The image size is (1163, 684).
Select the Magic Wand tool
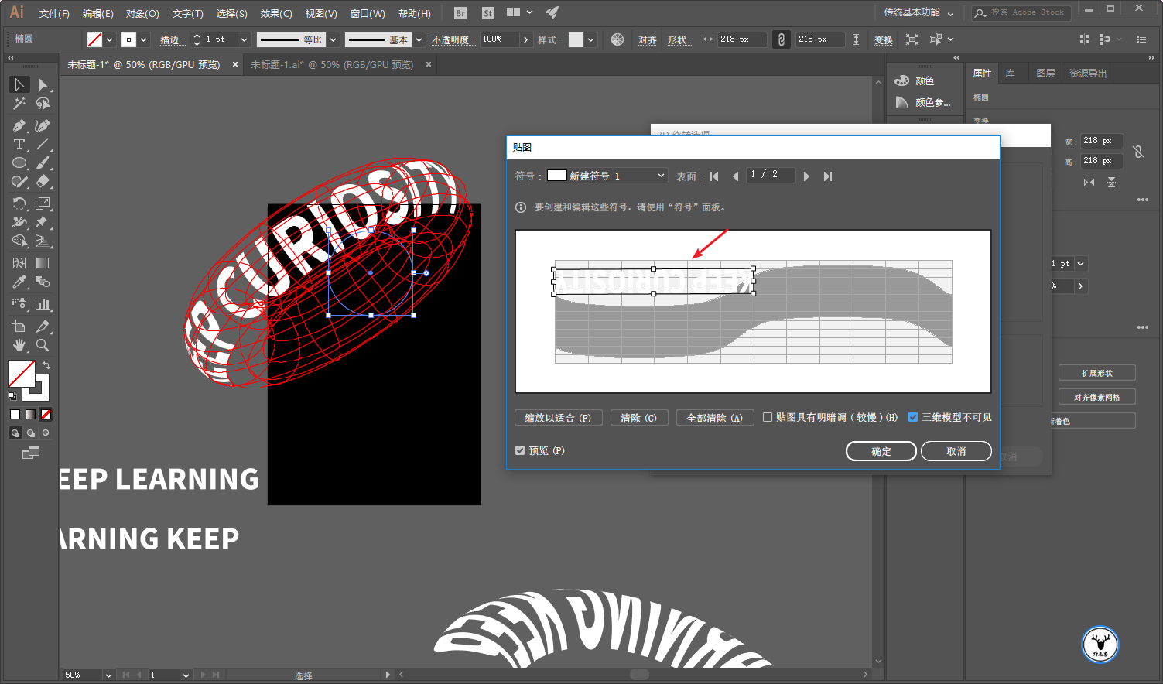(19, 103)
